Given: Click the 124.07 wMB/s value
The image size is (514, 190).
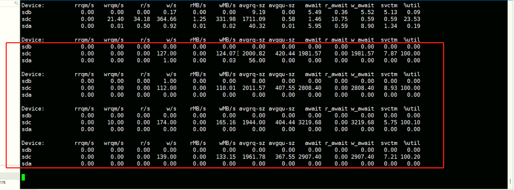Looking at the screenshot, I should (x=226, y=54).
